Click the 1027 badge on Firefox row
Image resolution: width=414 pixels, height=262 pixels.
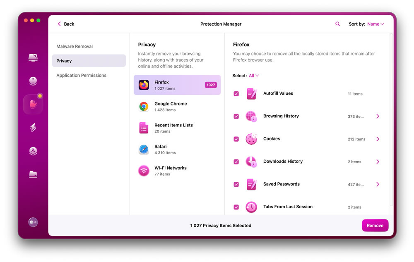pos(211,85)
